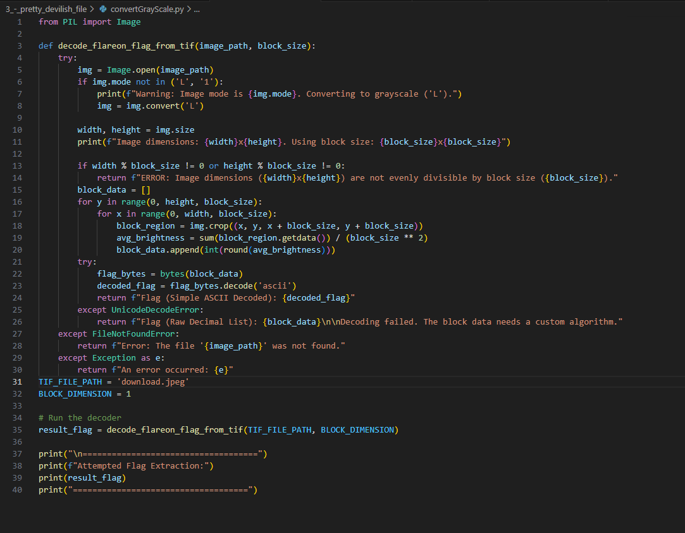Select line number 1 in the gutter
The height and width of the screenshot is (533, 685).
coord(19,21)
